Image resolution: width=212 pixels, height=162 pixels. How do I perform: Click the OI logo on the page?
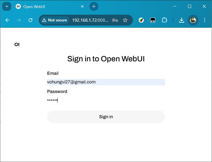pyautogui.click(x=17, y=44)
